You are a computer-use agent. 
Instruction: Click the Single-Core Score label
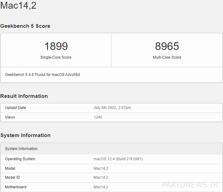56,57
